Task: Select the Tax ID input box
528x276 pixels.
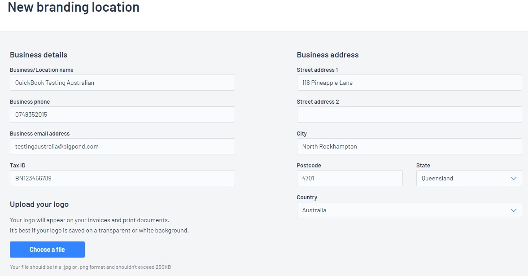Action: click(122, 178)
